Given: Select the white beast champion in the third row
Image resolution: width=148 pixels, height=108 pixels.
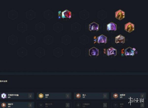Looking at the screenshot, I should coord(120,40).
